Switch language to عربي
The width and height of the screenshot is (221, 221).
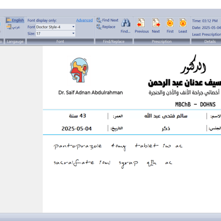tap(14, 27)
